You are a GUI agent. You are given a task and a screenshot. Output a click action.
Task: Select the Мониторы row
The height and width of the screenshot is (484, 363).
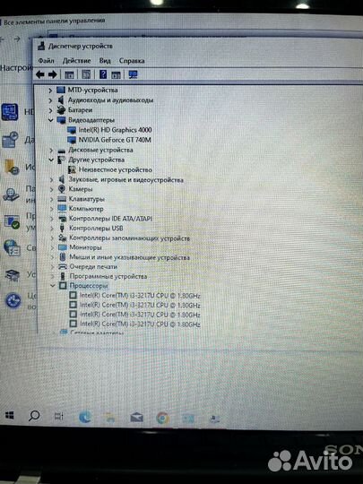point(85,247)
